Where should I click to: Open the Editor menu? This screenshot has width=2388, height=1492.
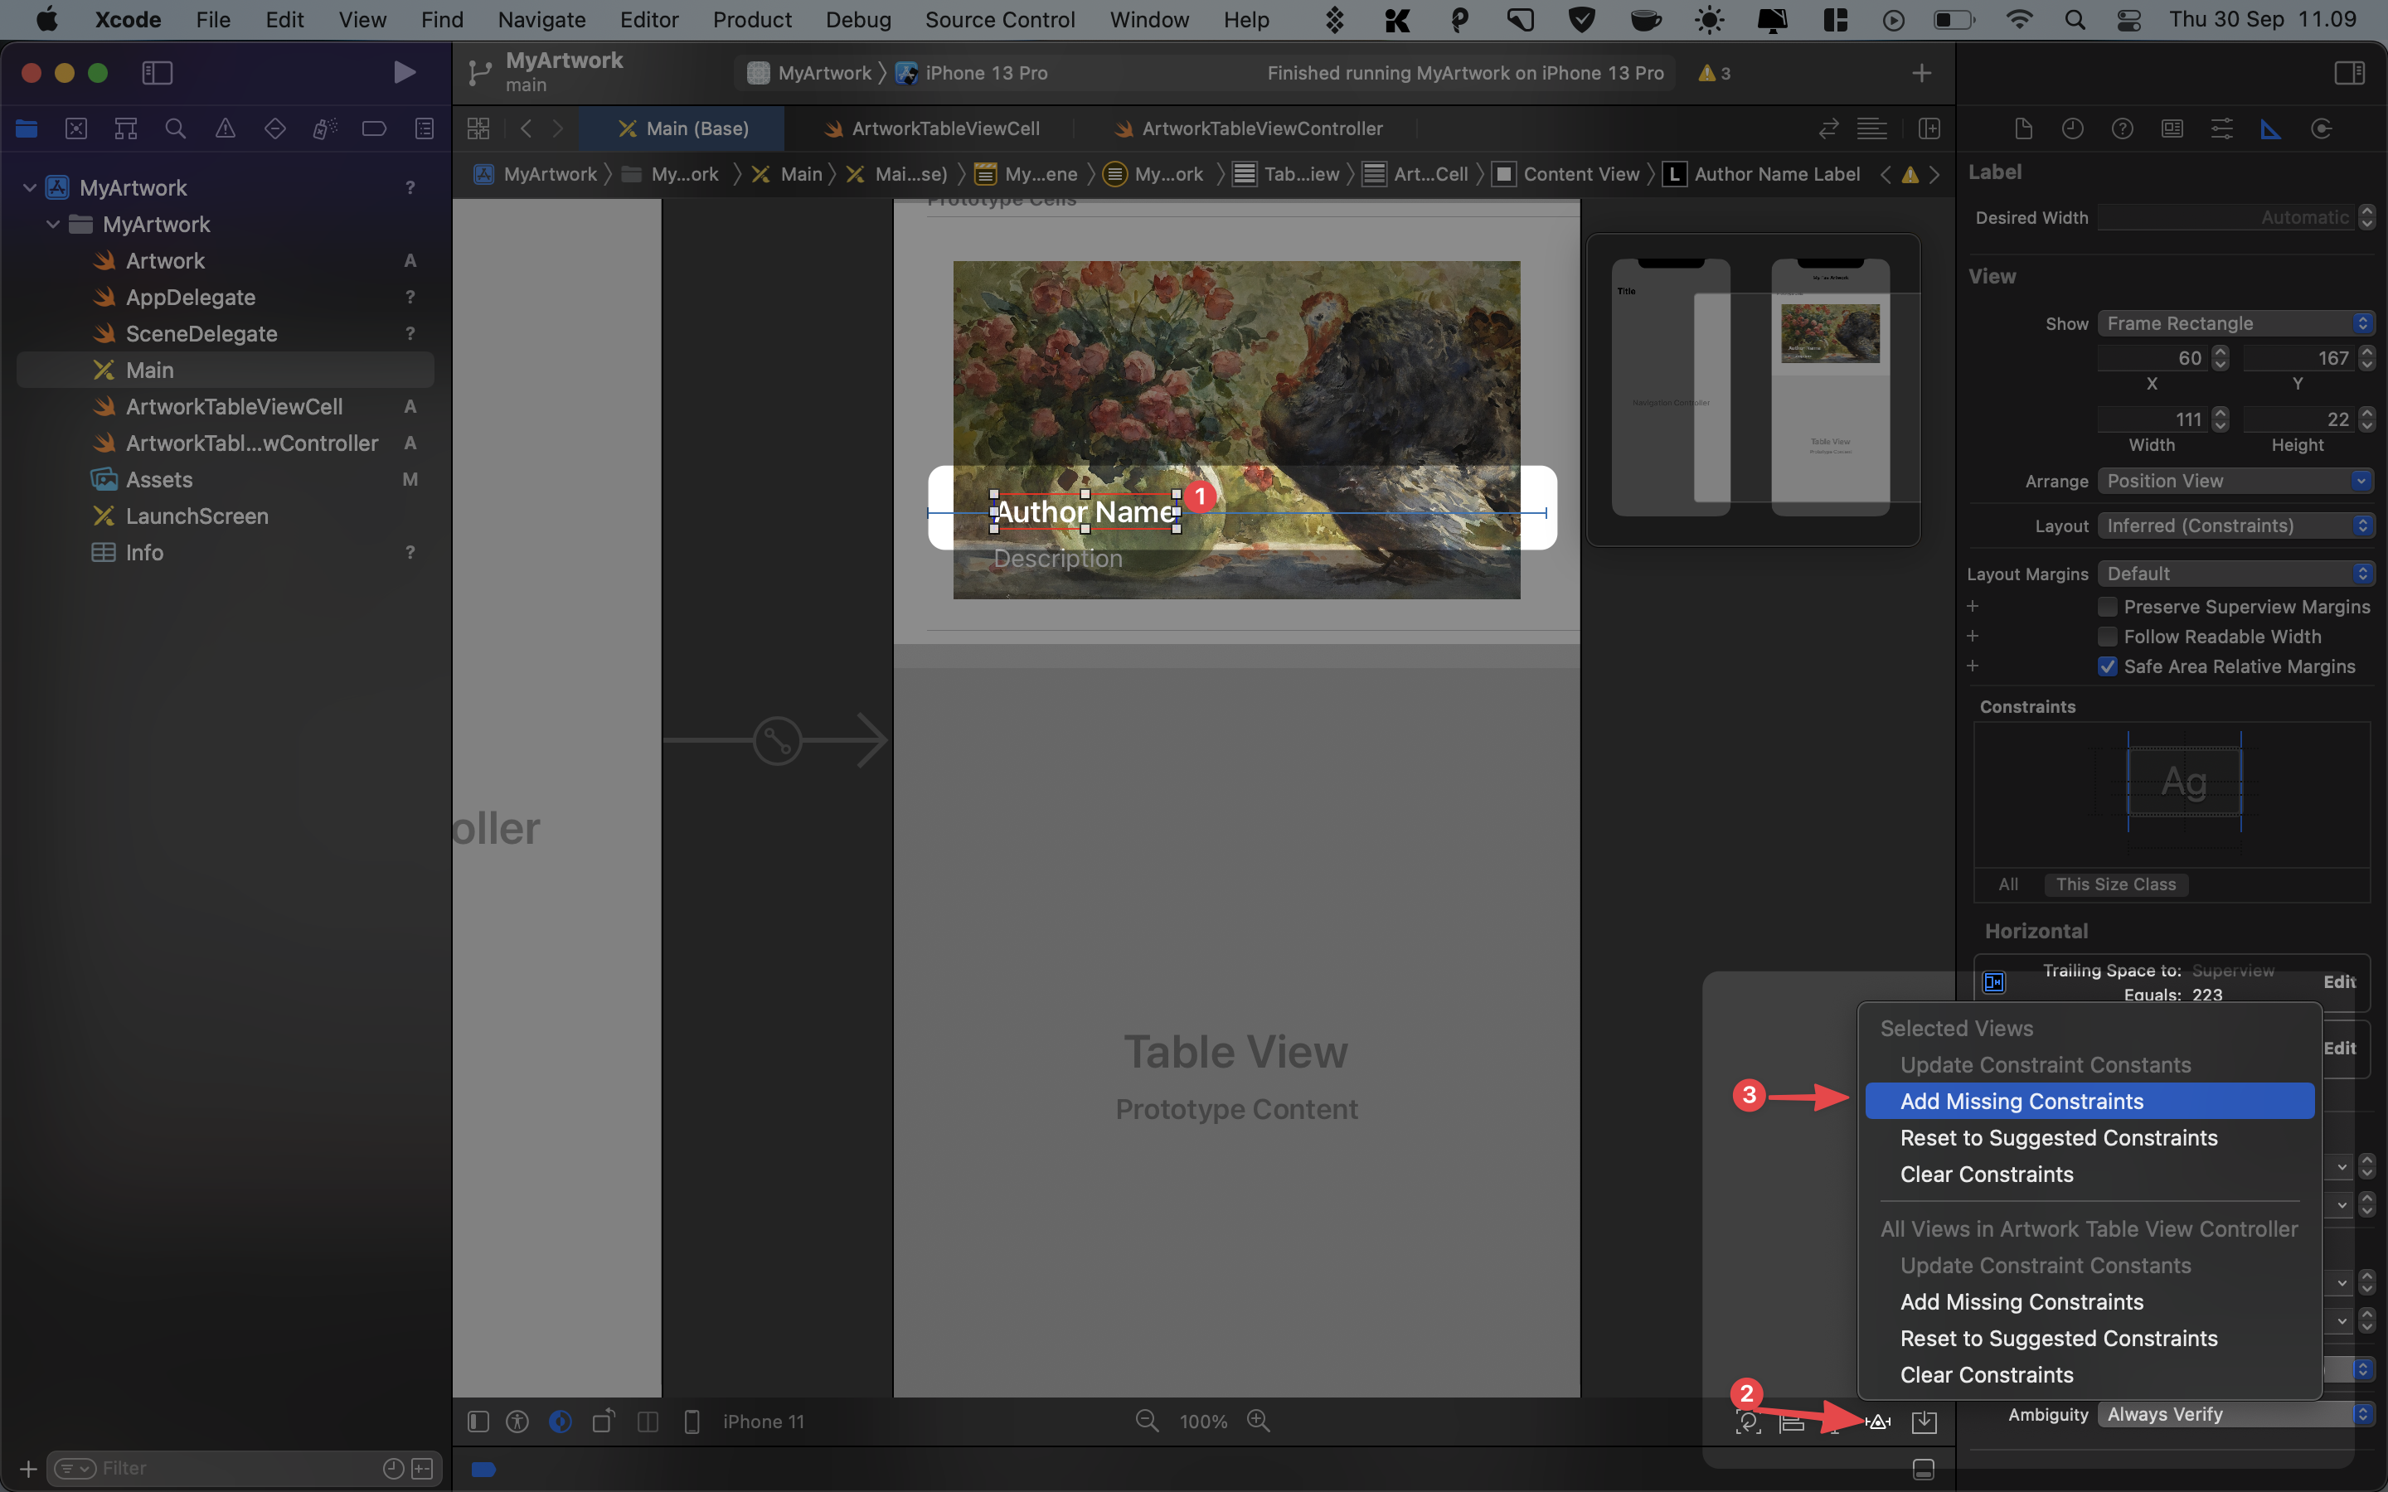click(648, 20)
